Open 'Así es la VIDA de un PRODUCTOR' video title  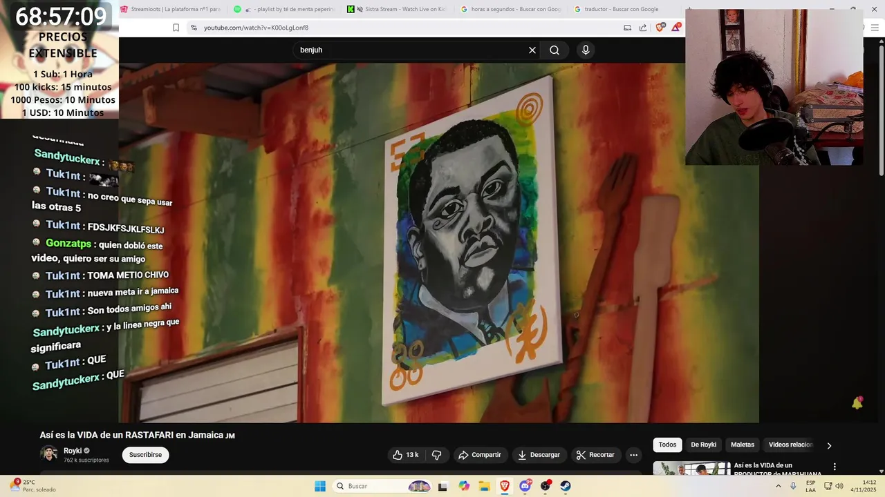tap(778, 469)
